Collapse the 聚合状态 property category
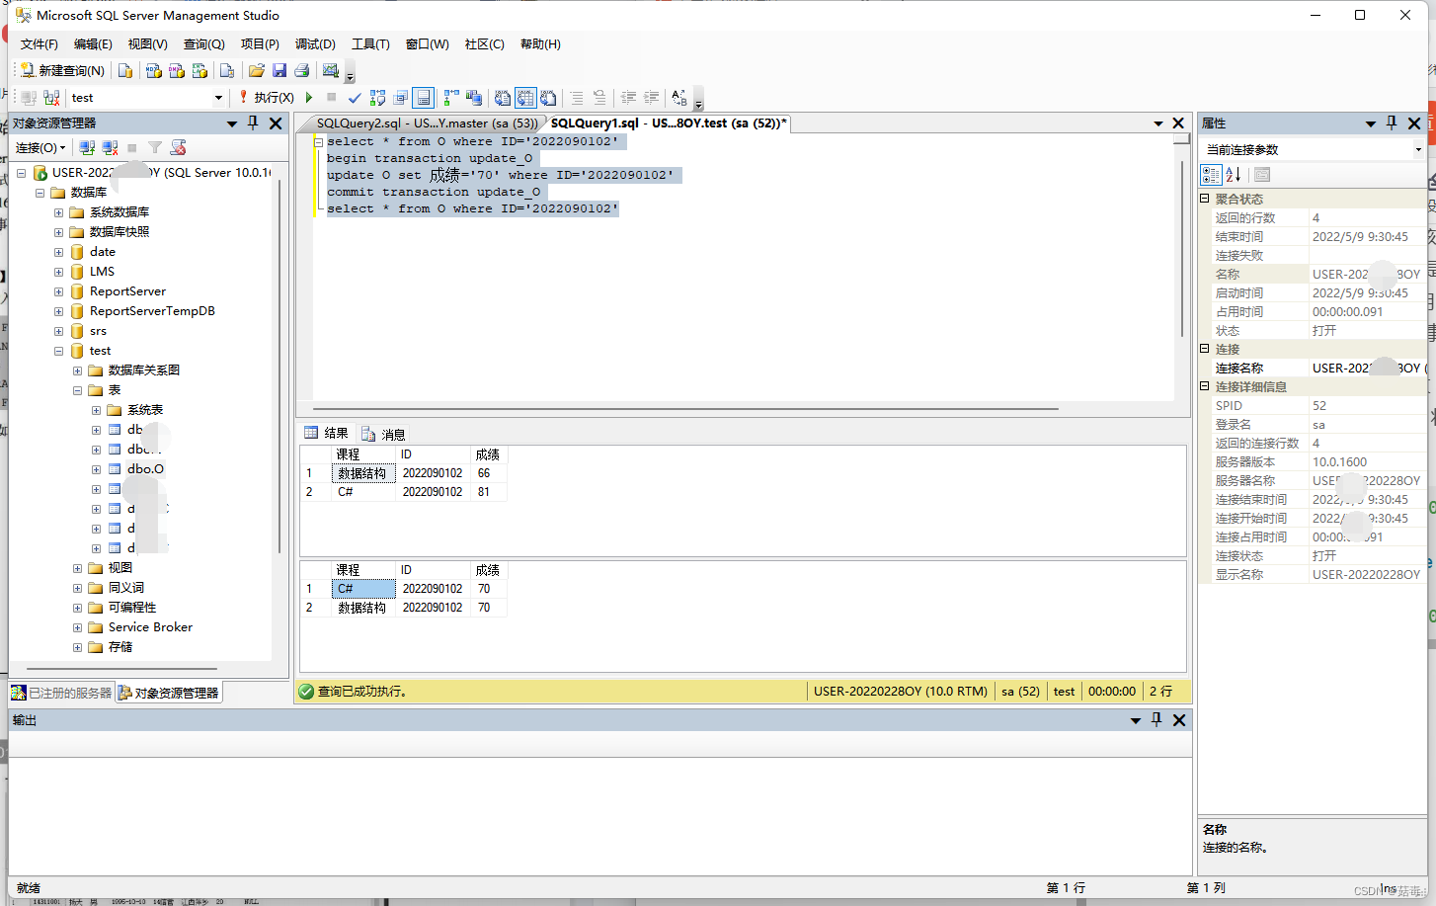 (x=1205, y=199)
